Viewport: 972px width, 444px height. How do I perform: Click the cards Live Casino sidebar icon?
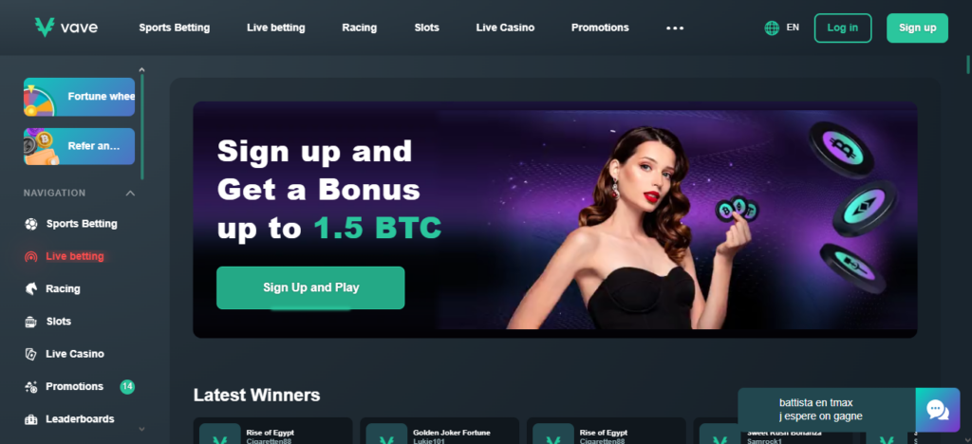[x=31, y=354]
